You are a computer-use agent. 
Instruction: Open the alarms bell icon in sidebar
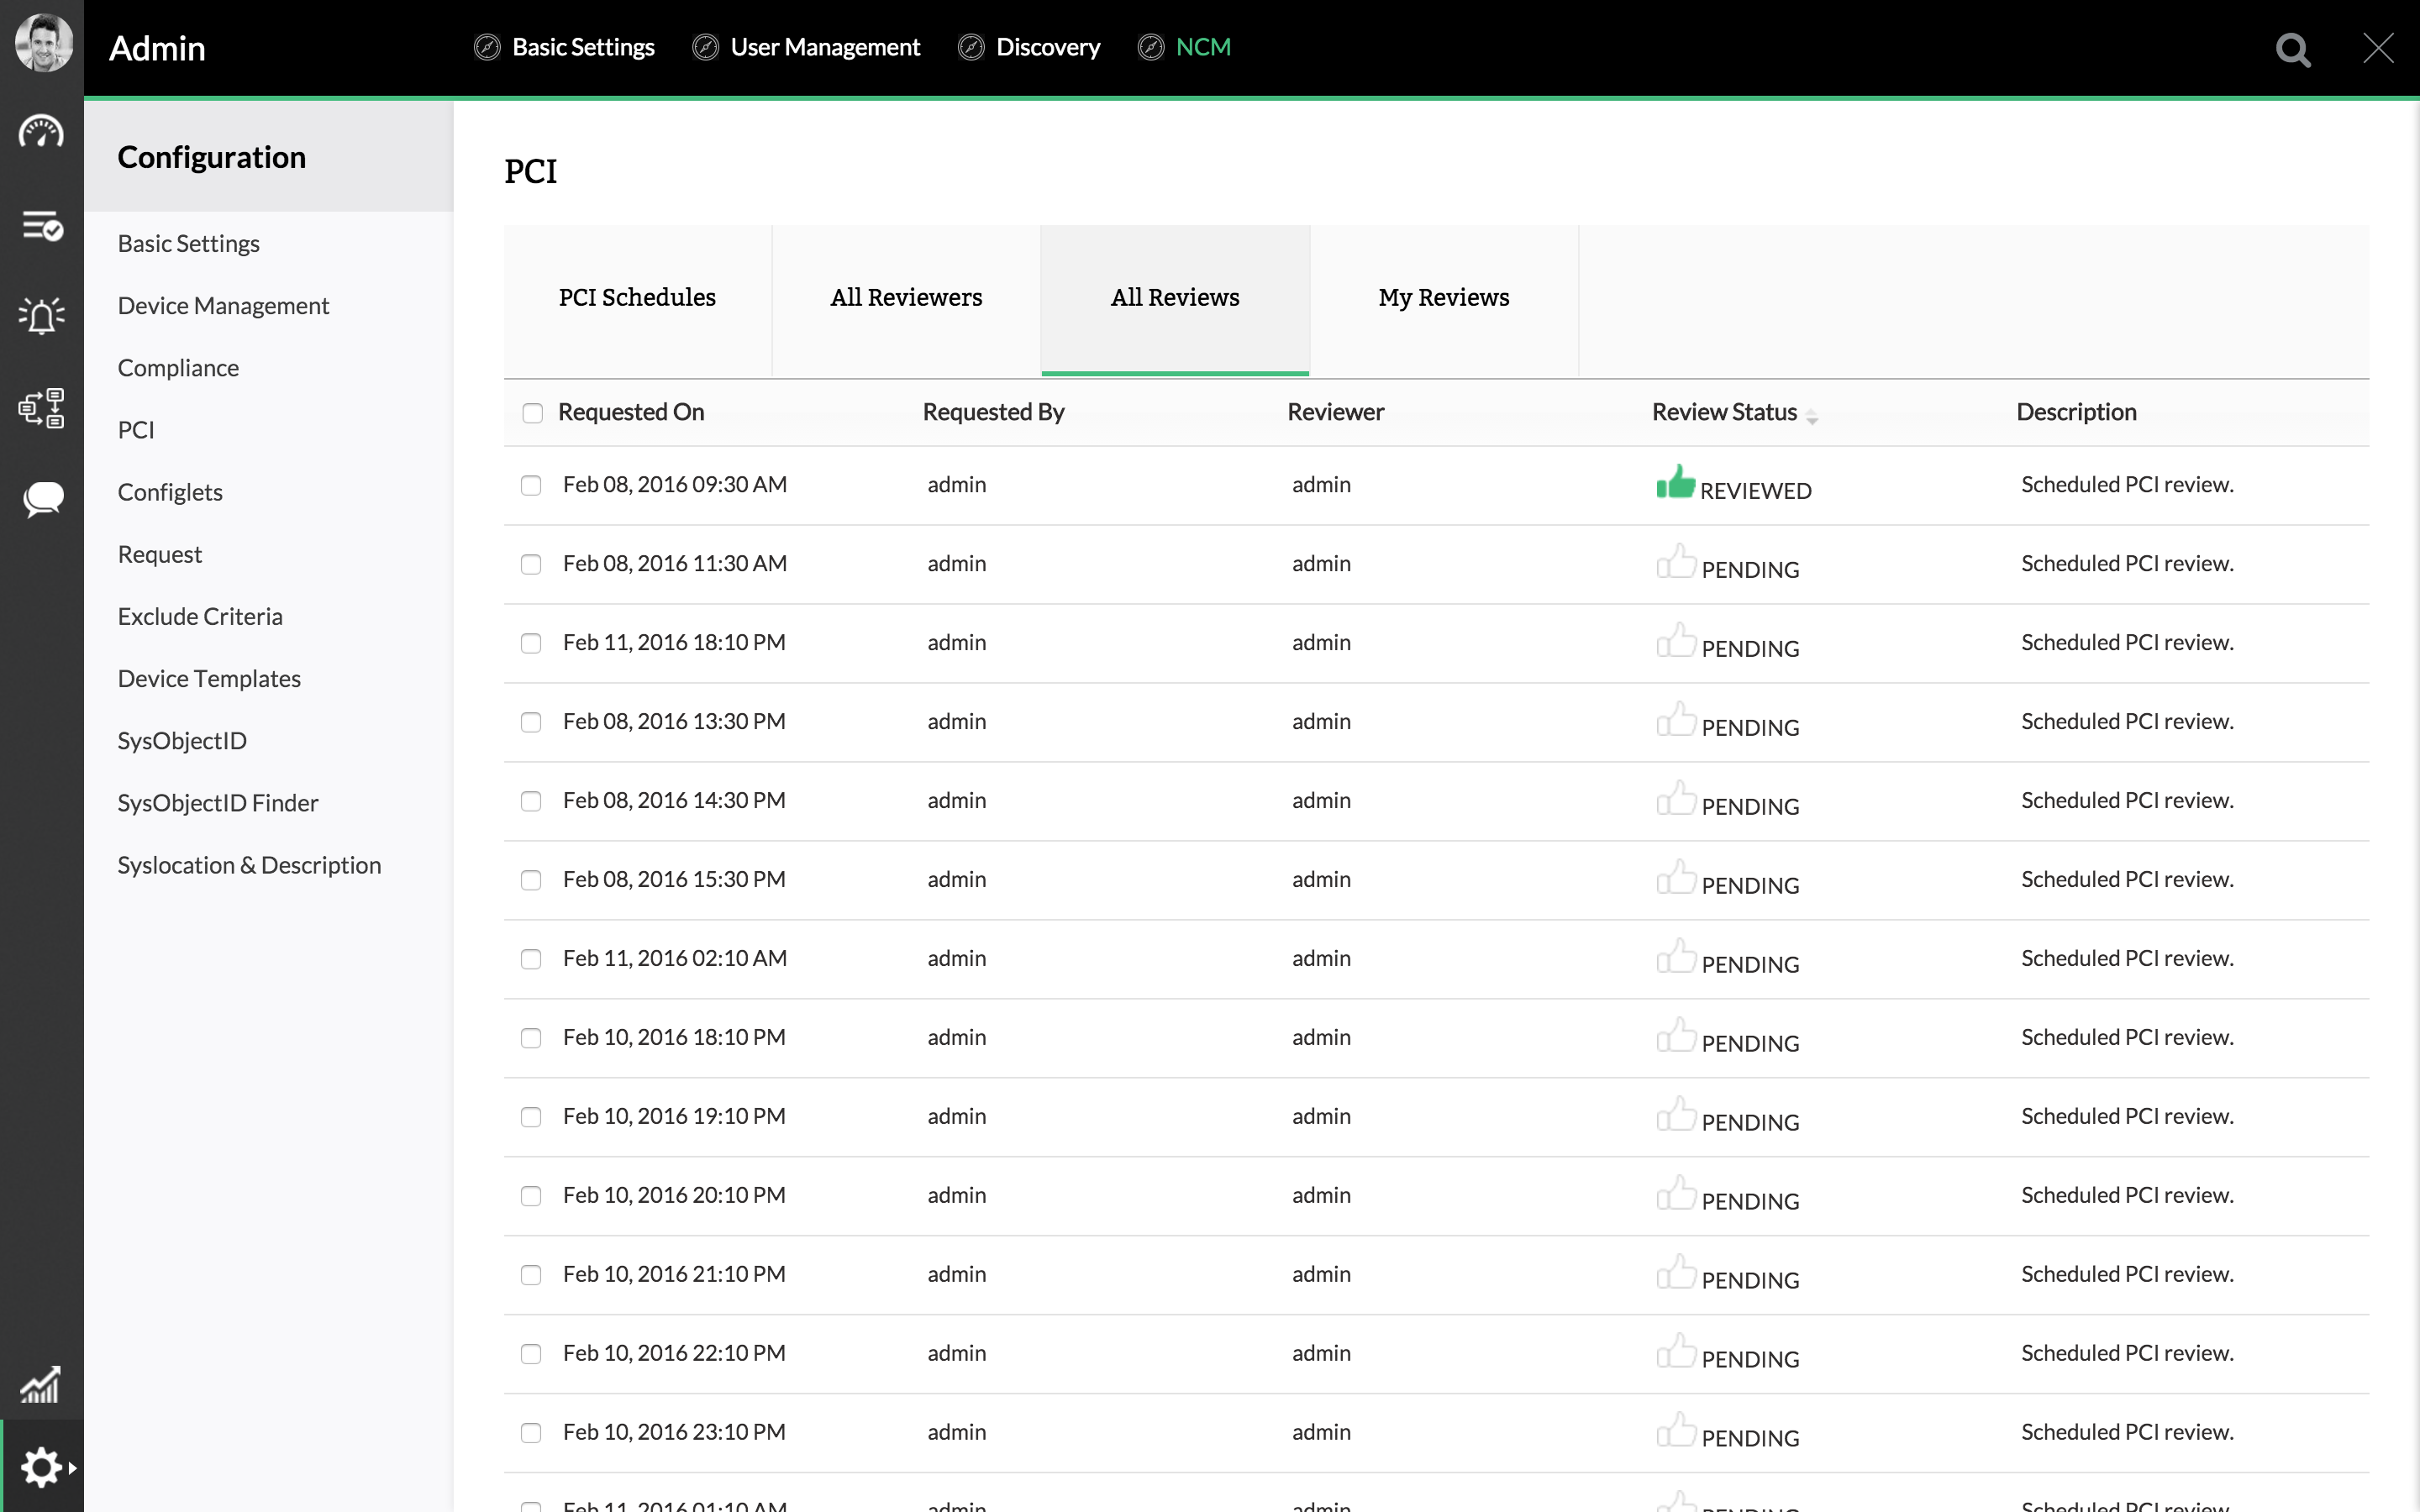41,316
